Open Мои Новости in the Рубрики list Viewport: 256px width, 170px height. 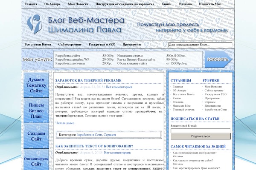(213, 87)
